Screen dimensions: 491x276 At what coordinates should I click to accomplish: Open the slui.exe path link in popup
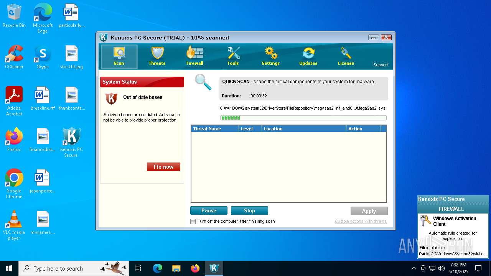pos(459,254)
